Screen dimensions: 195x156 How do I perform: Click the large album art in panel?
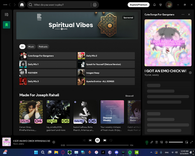168,43
